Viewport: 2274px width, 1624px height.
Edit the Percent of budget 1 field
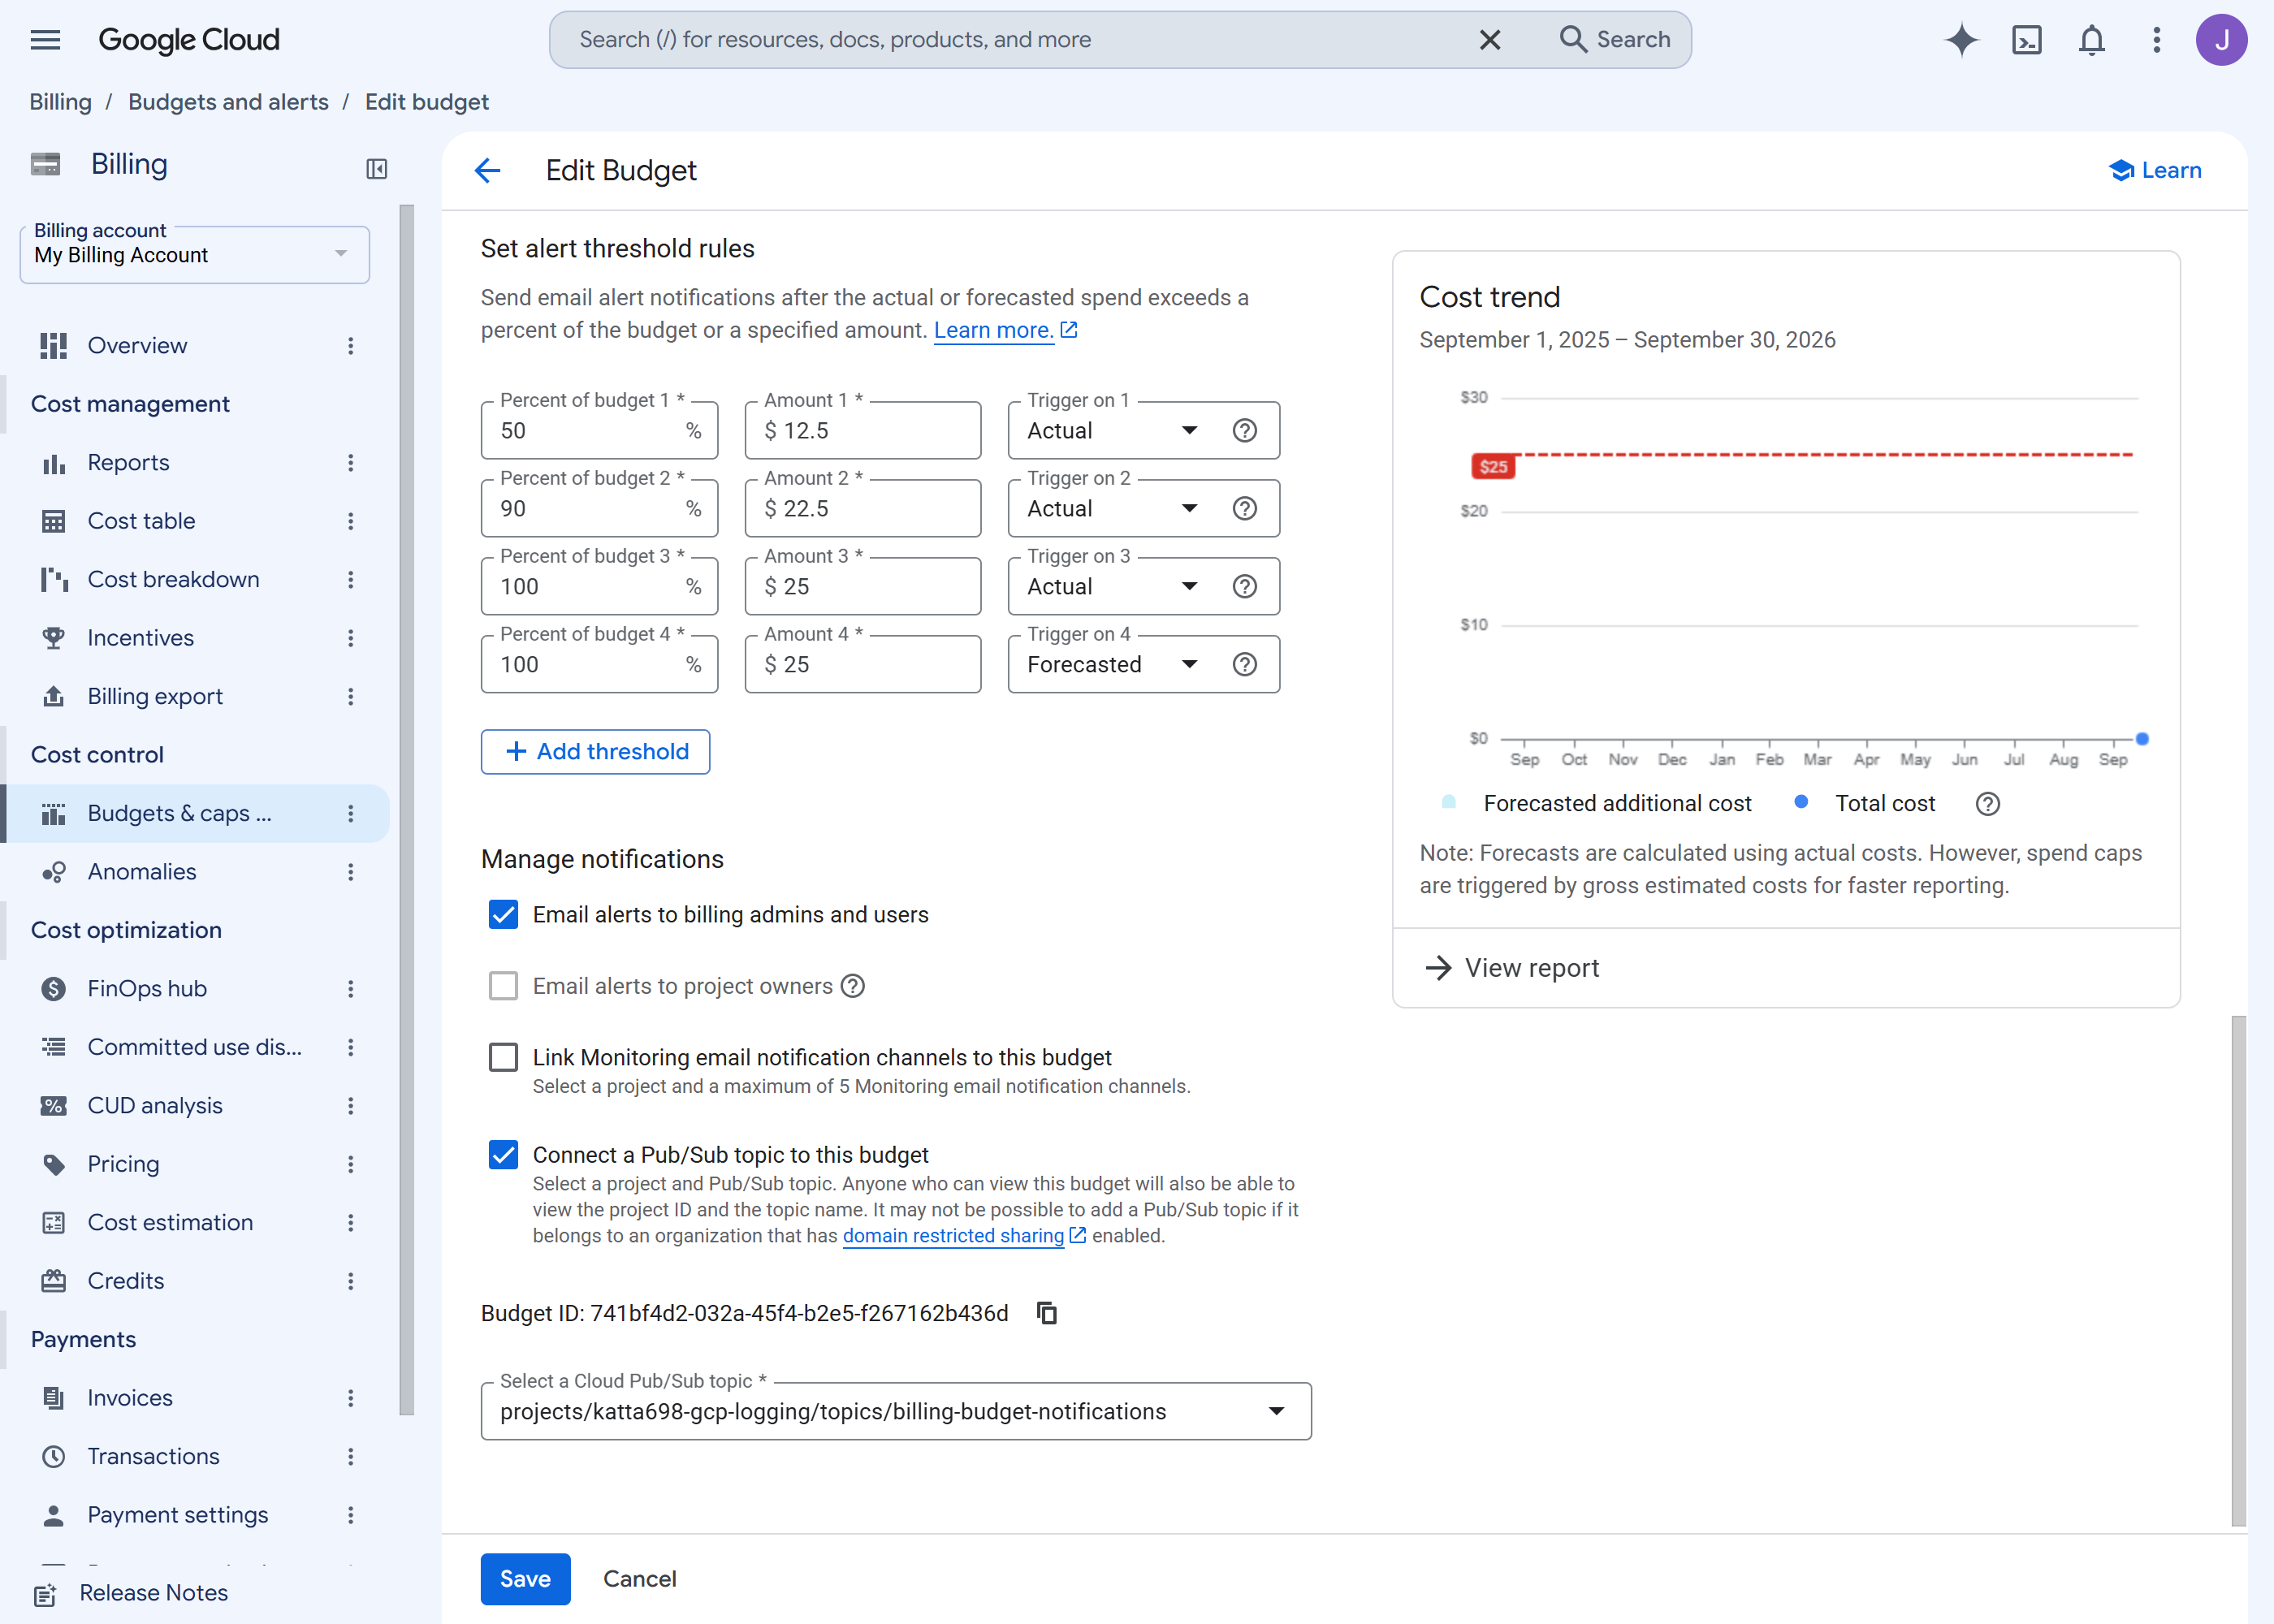599,431
